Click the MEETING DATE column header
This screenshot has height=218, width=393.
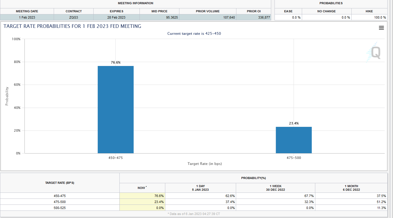click(27, 11)
